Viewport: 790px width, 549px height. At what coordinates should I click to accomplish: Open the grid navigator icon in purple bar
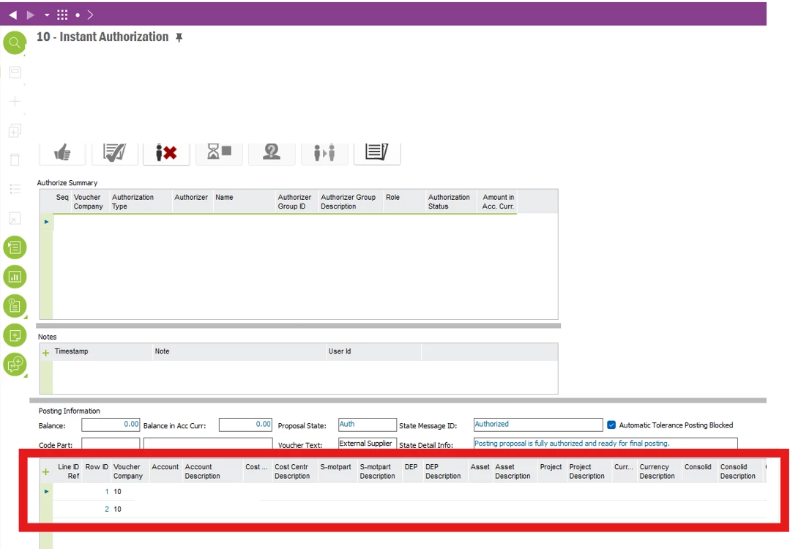[x=62, y=15]
